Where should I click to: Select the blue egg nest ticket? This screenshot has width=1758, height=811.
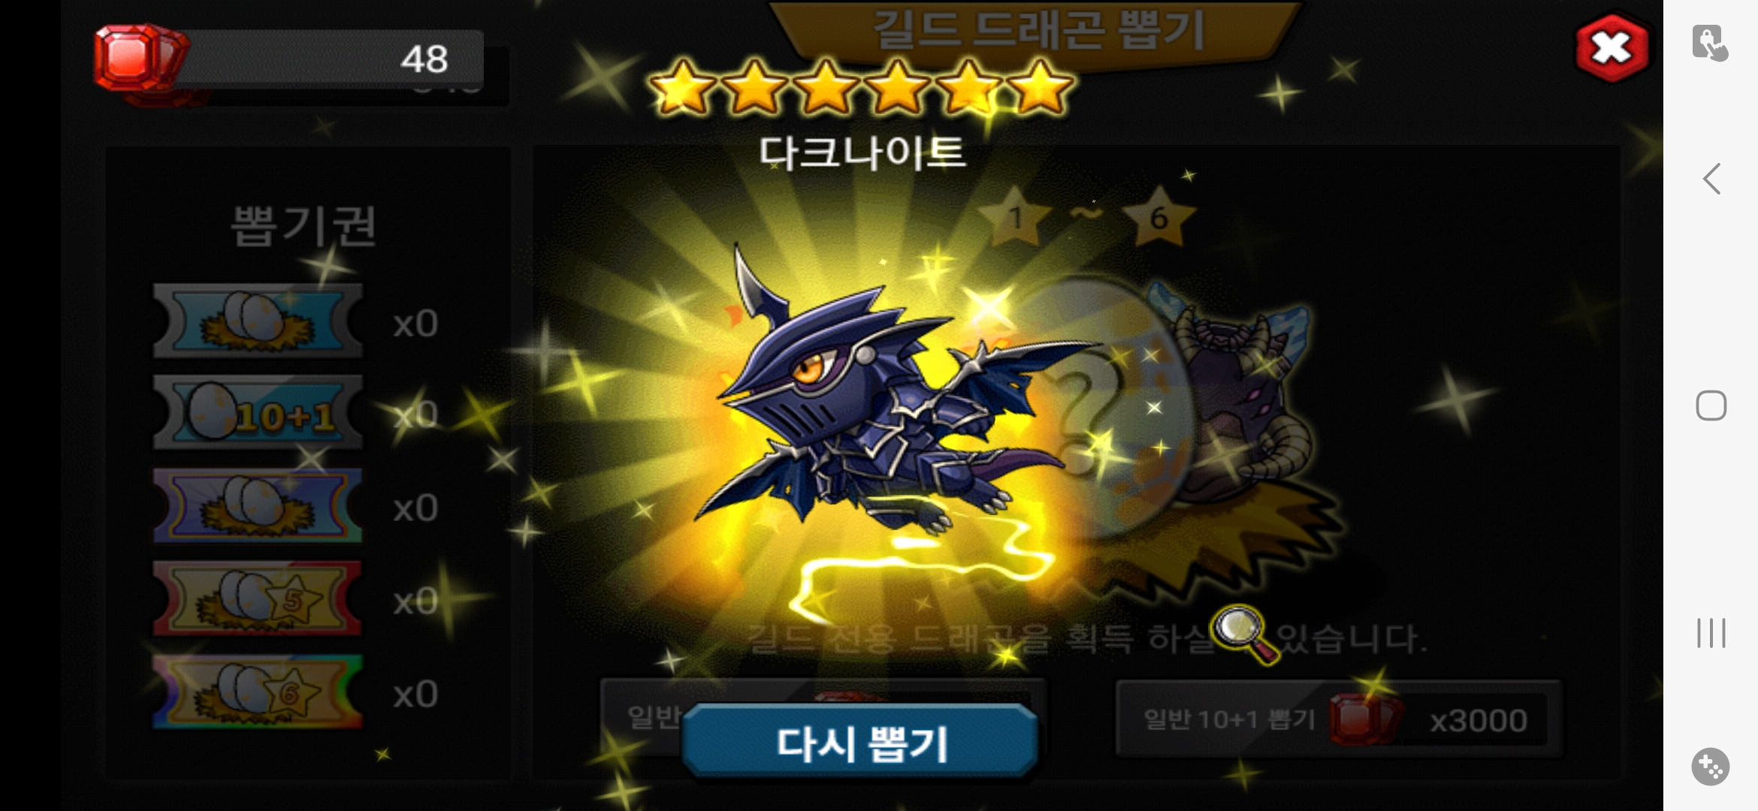(258, 321)
